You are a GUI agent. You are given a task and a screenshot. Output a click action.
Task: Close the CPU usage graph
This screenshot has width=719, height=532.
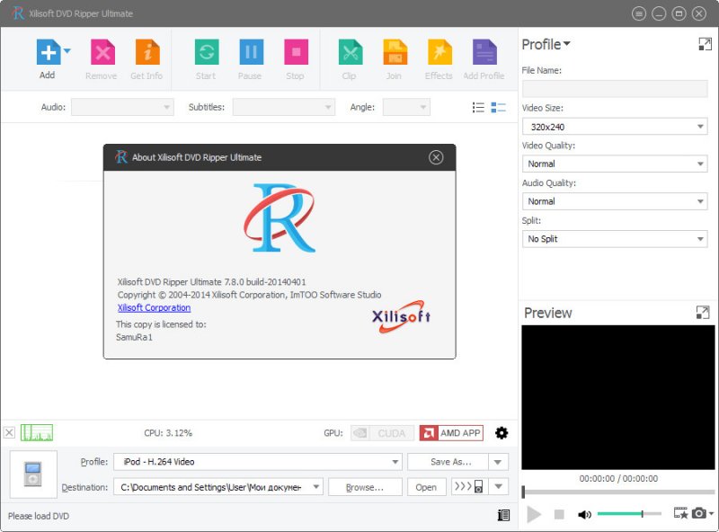click(9, 432)
